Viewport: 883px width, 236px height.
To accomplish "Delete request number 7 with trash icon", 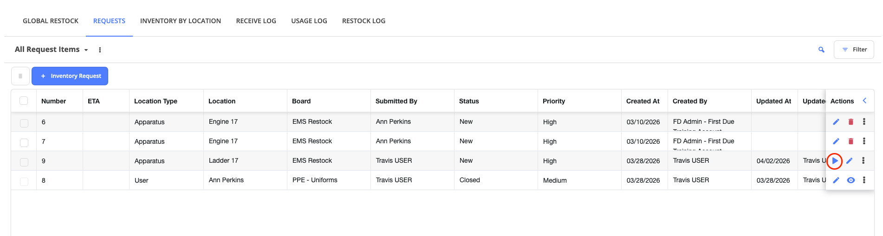I will 851,141.
